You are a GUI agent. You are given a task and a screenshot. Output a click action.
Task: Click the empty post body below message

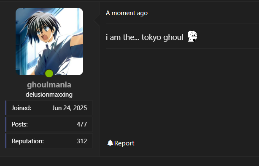click(x=182, y=92)
